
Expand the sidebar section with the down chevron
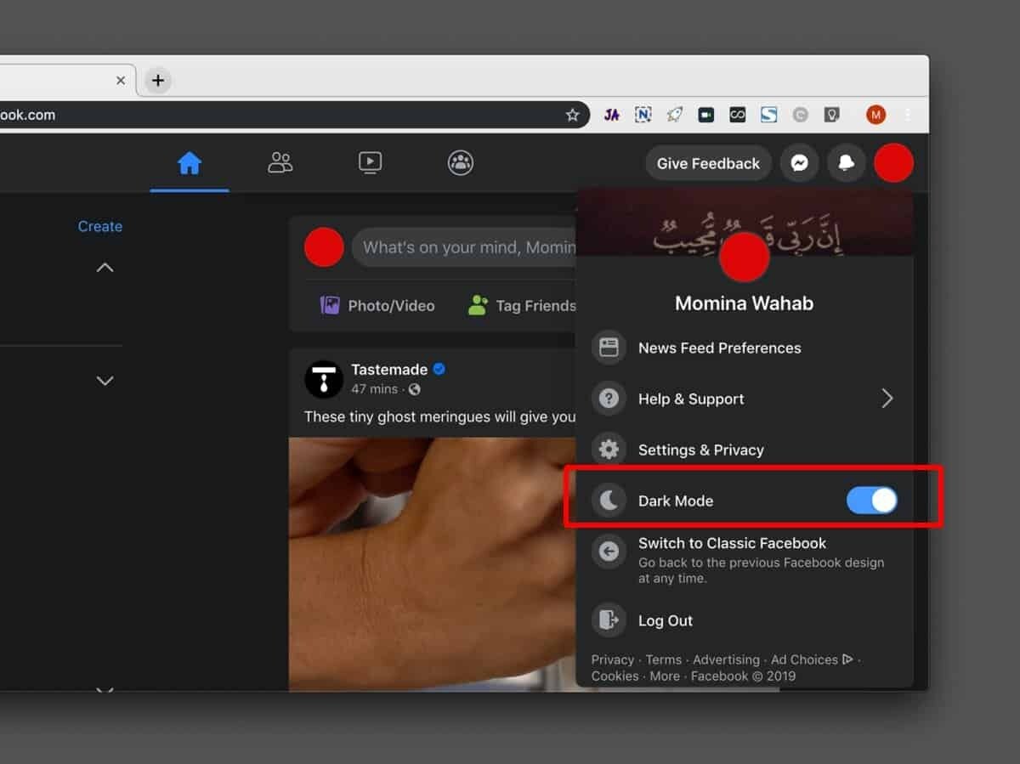(x=105, y=381)
